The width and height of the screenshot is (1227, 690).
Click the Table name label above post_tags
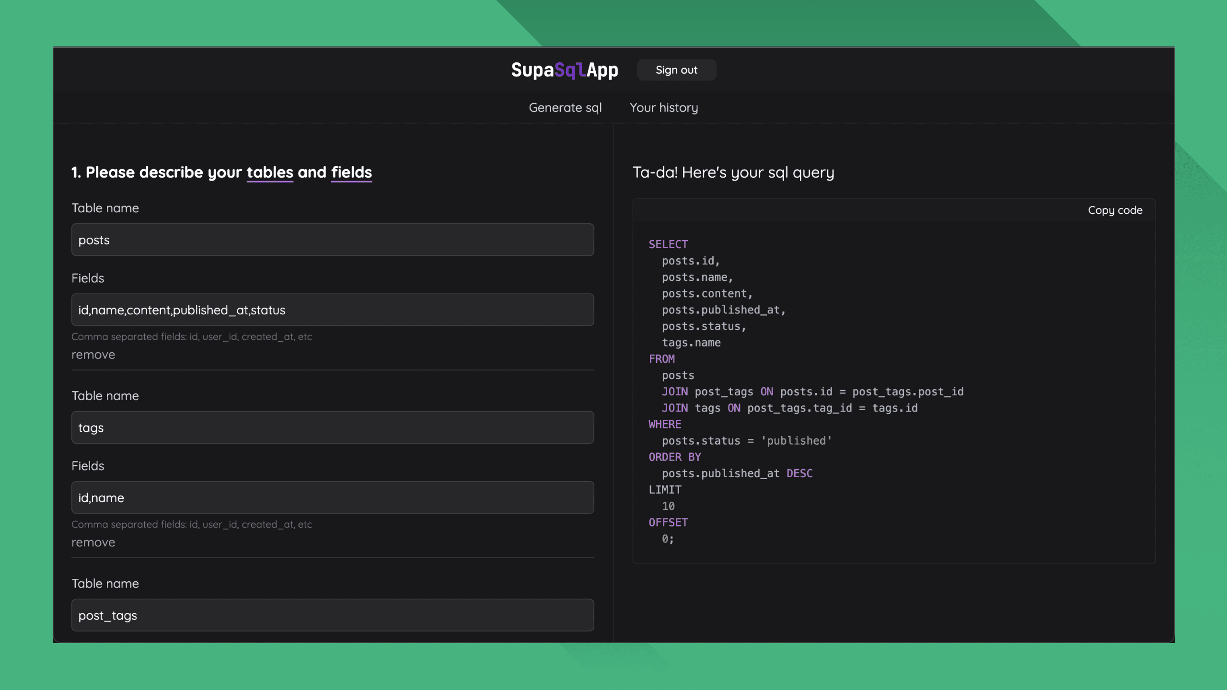pyautogui.click(x=105, y=584)
